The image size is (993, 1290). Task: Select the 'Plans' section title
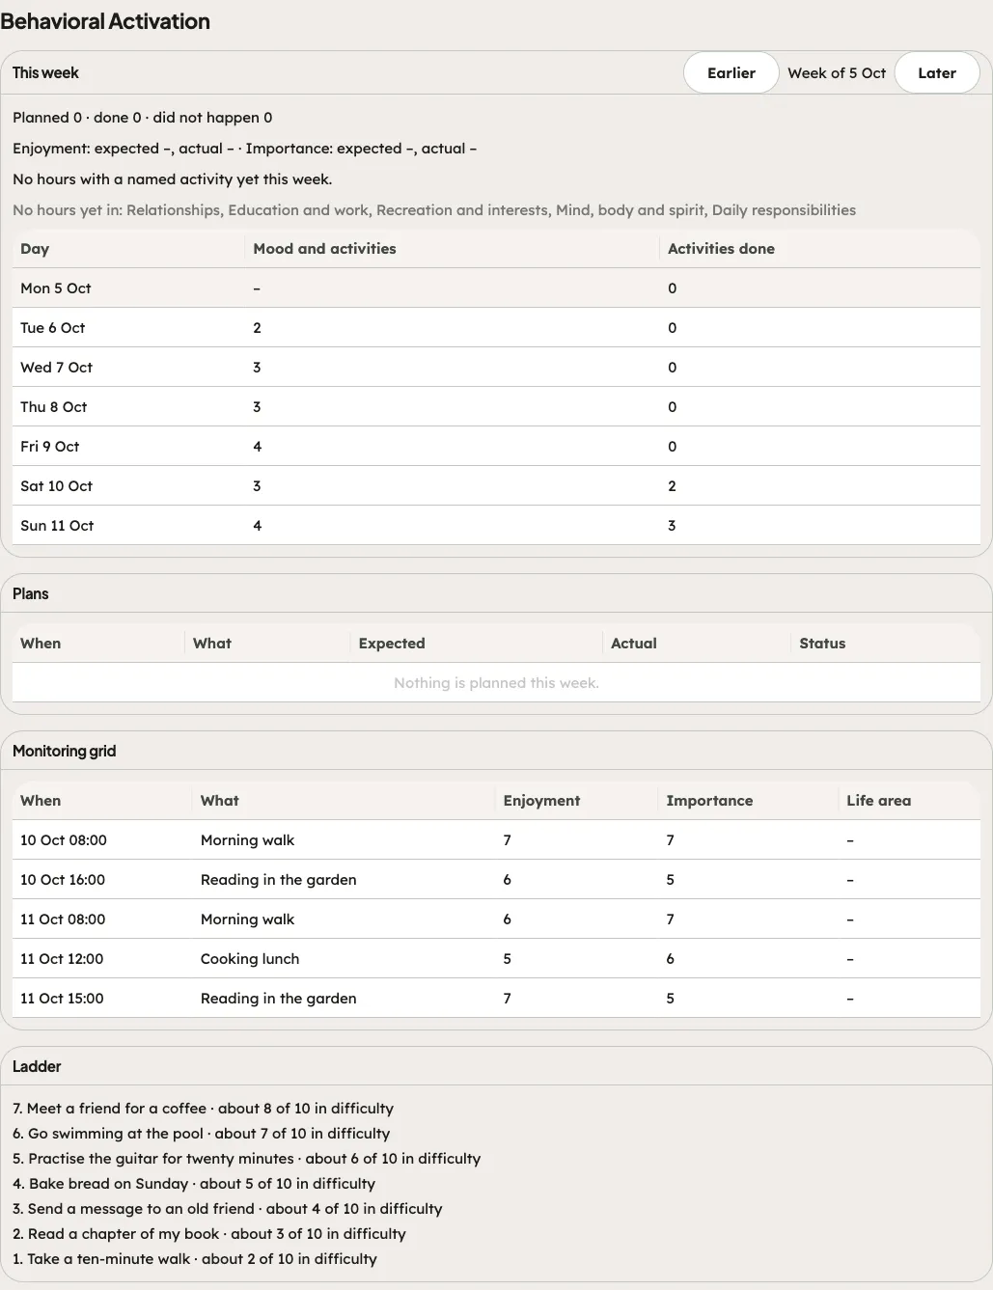pos(30,594)
